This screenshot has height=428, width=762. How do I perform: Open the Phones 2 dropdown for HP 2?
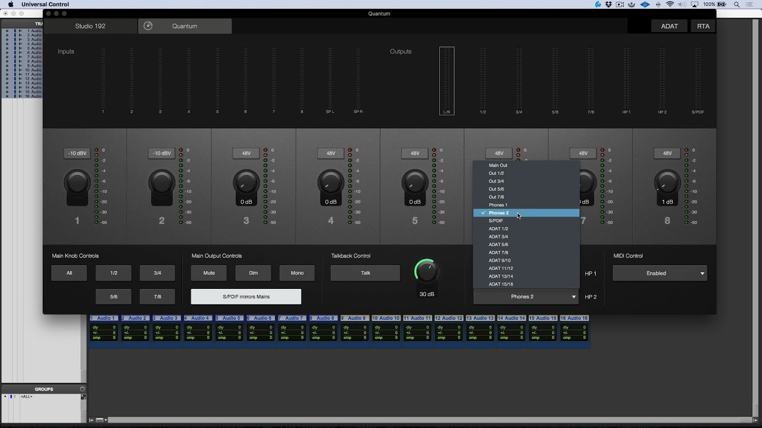[526, 297]
